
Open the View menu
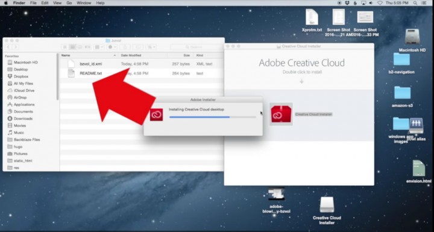(x=57, y=3)
